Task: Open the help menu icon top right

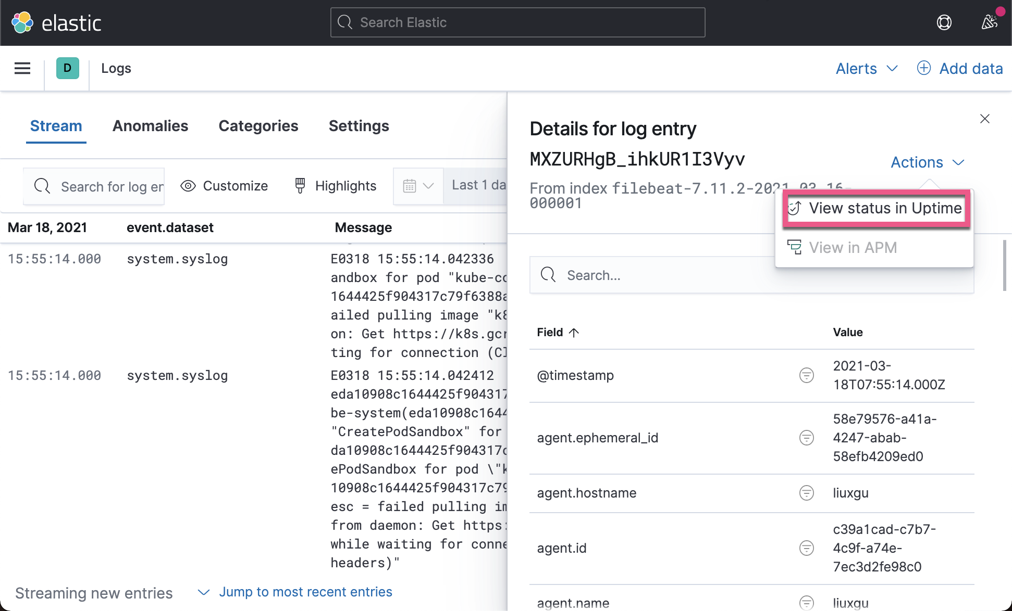Action: (x=944, y=22)
